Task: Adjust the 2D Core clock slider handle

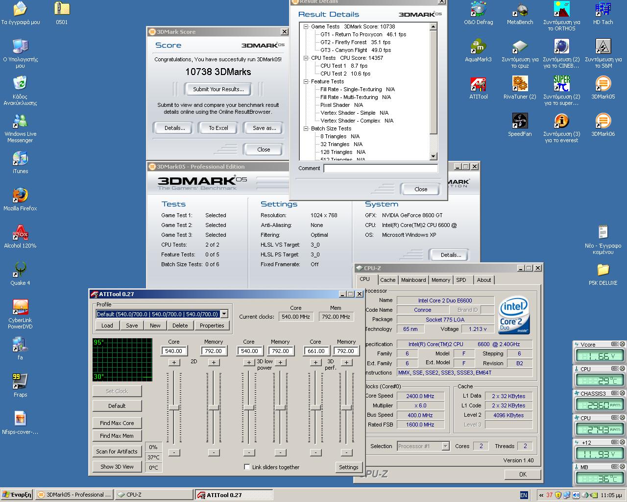Action: [x=174, y=407]
